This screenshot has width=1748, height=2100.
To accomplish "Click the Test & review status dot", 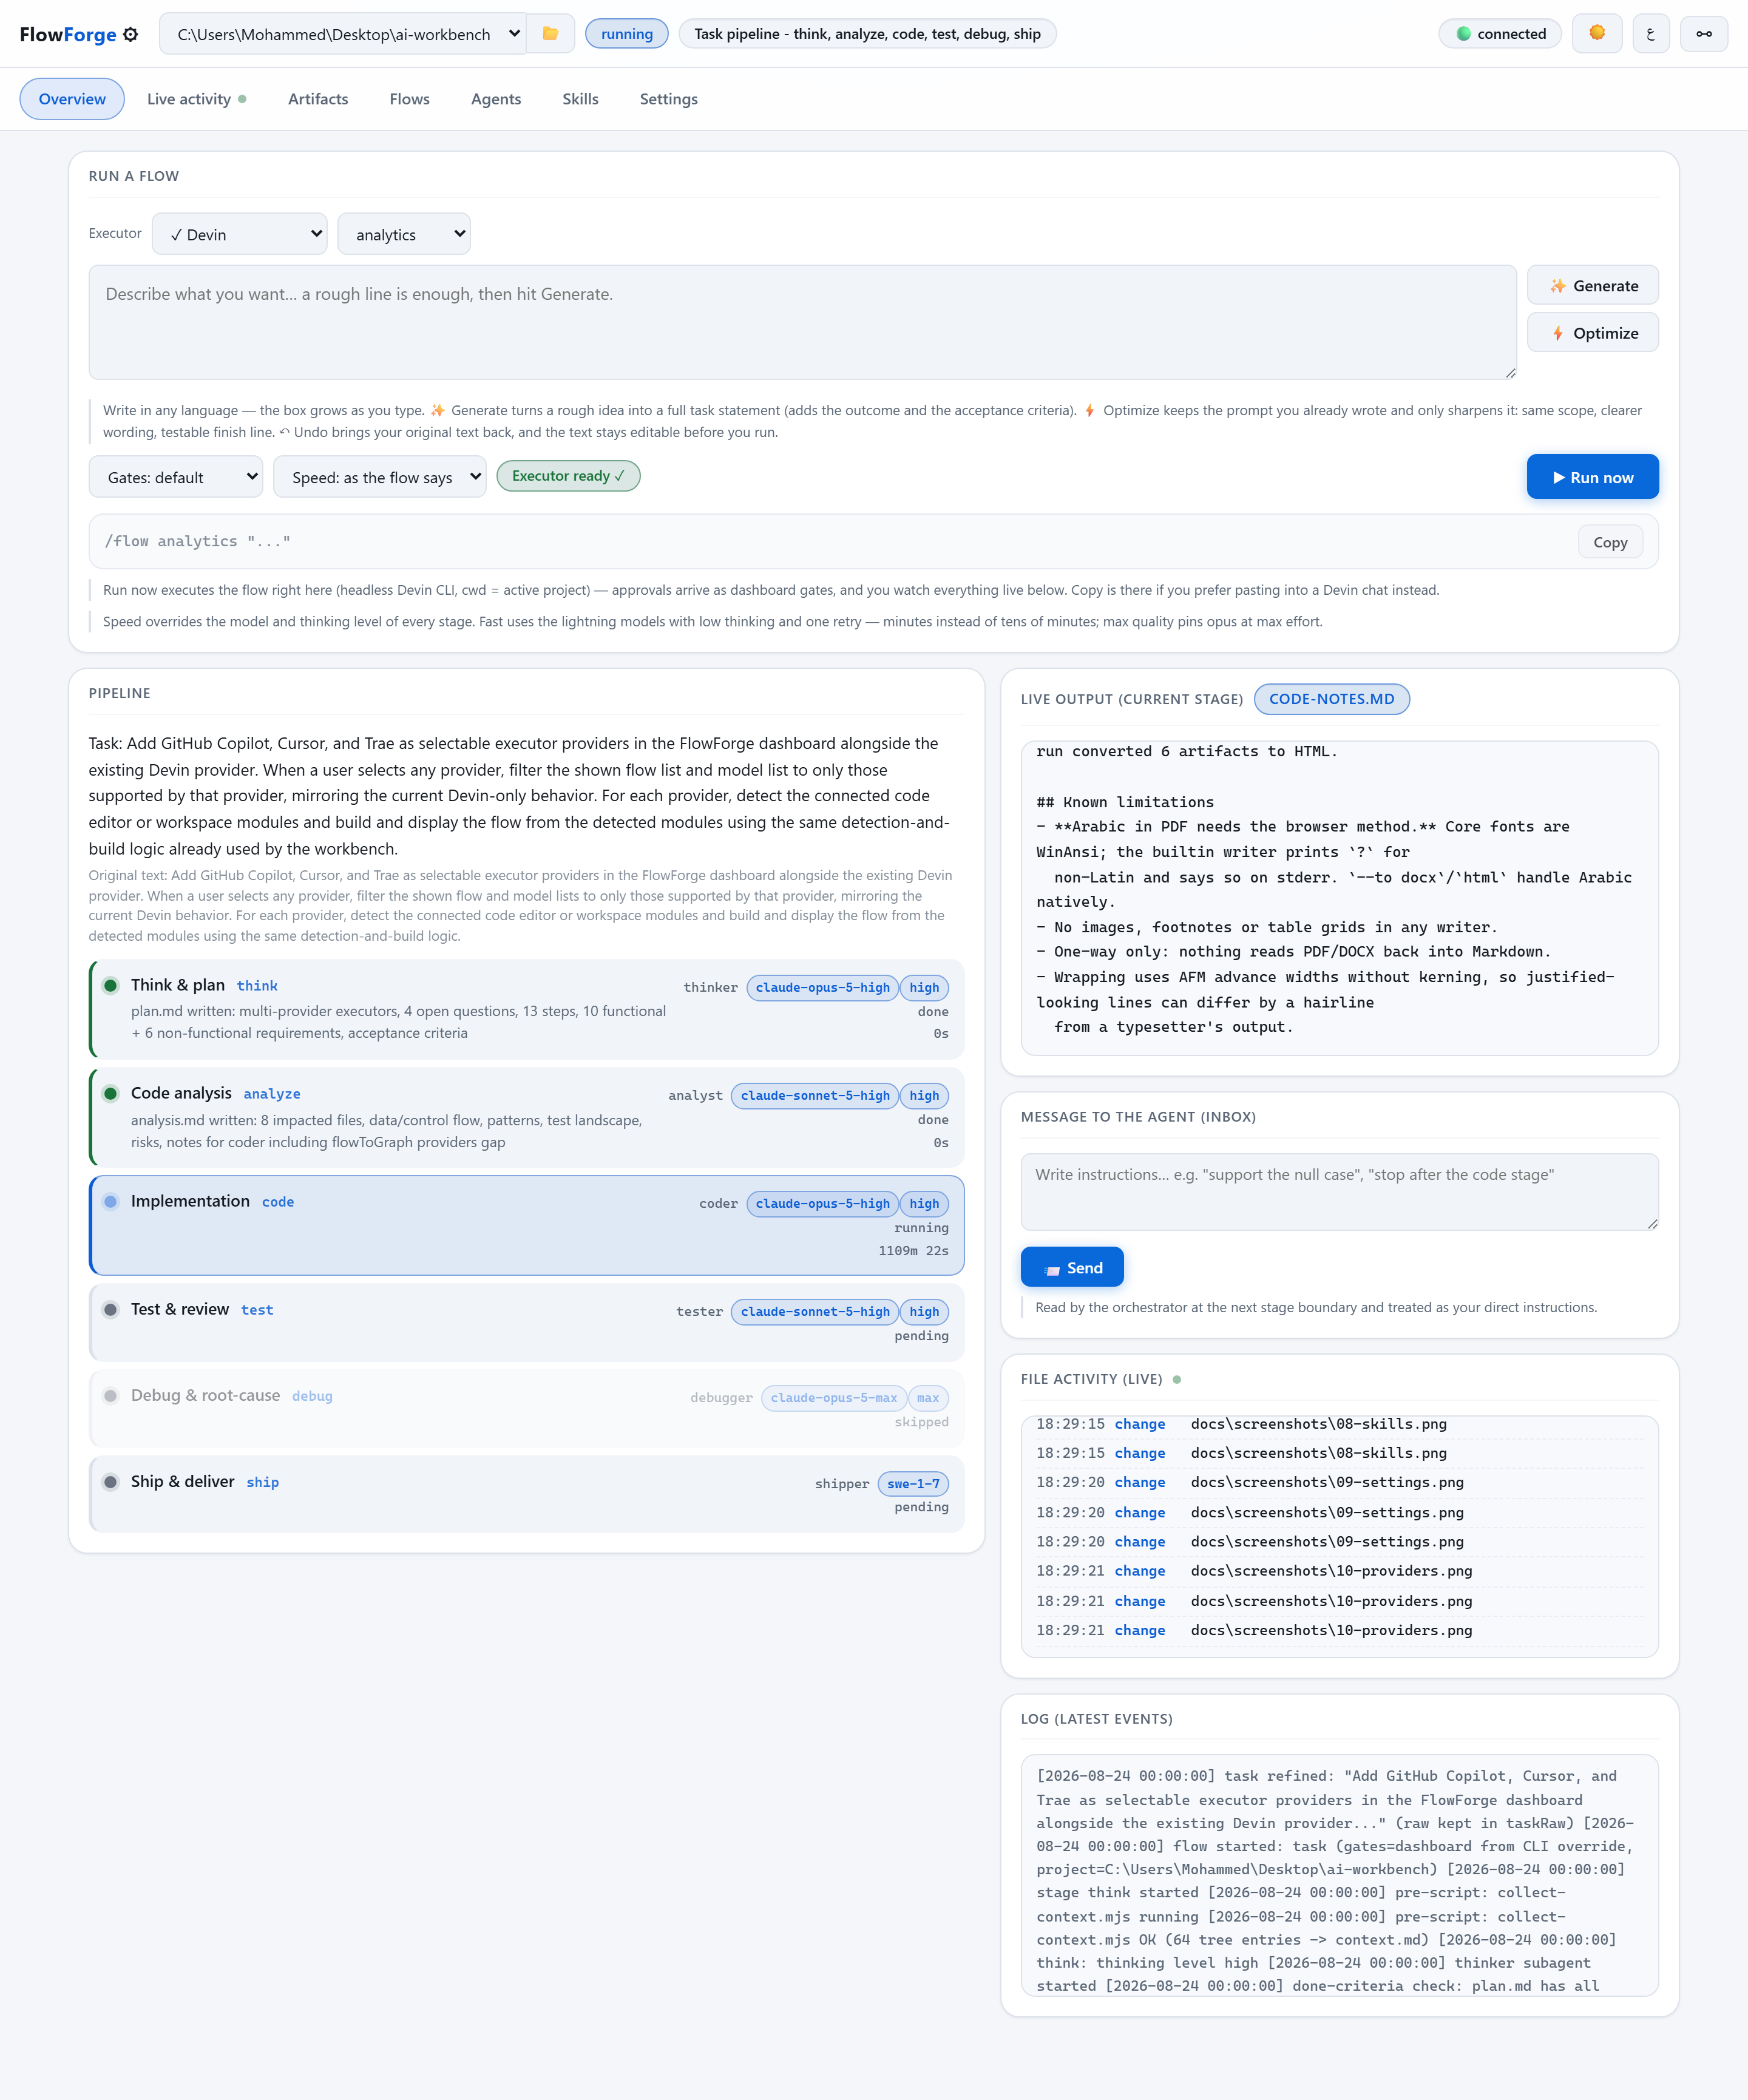I will pos(111,1310).
